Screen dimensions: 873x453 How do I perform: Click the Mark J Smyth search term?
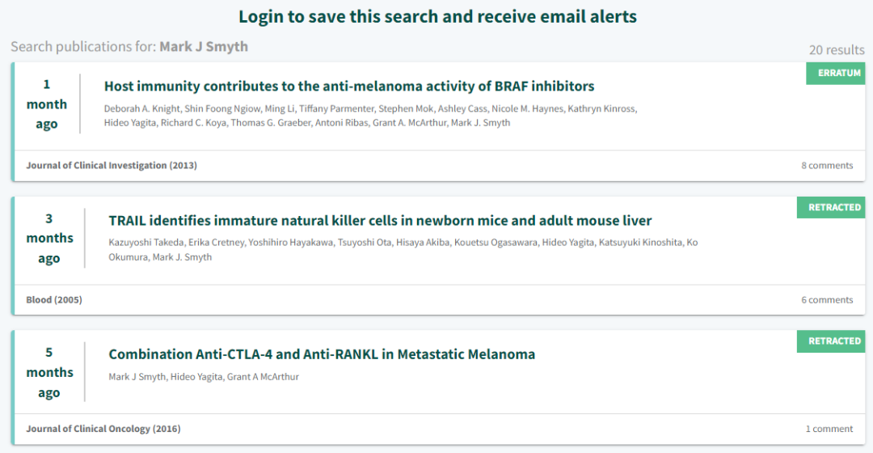204,47
